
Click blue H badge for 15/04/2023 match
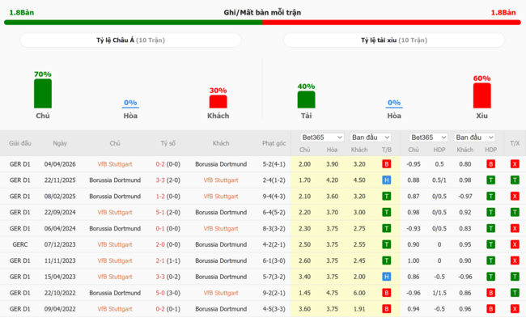387,277
